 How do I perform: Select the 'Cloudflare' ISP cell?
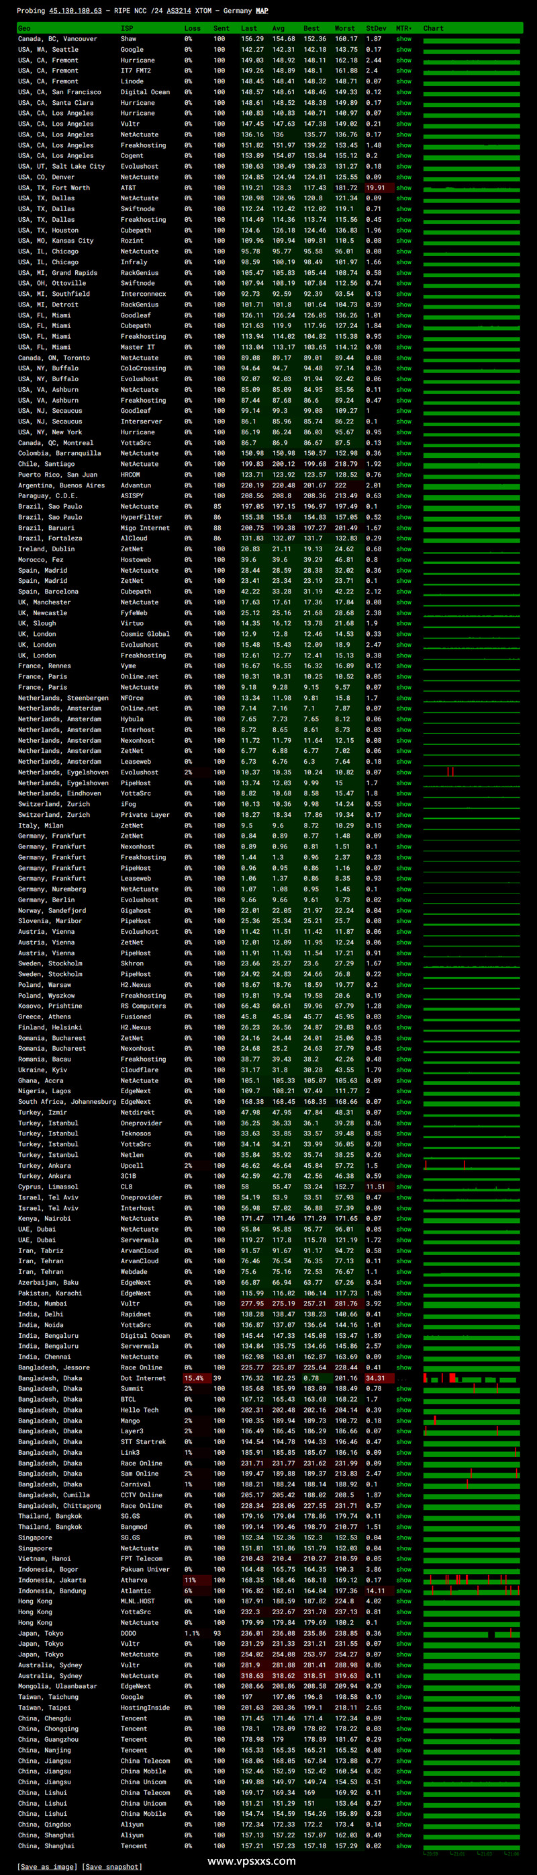tap(140, 1070)
